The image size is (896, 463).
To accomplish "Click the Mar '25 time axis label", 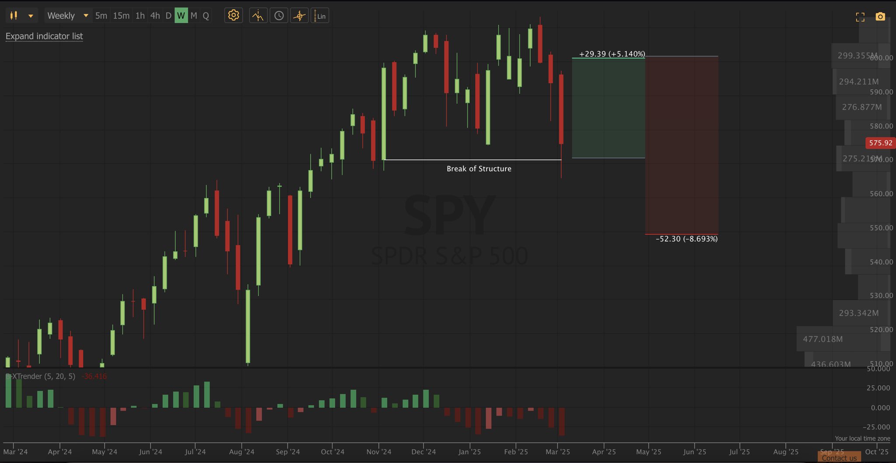I will (x=558, y=452).
